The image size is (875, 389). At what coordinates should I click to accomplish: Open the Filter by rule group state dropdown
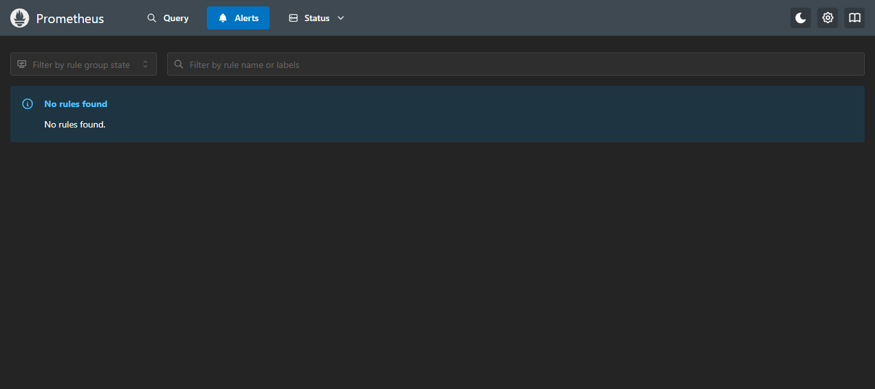coord(81,64)
